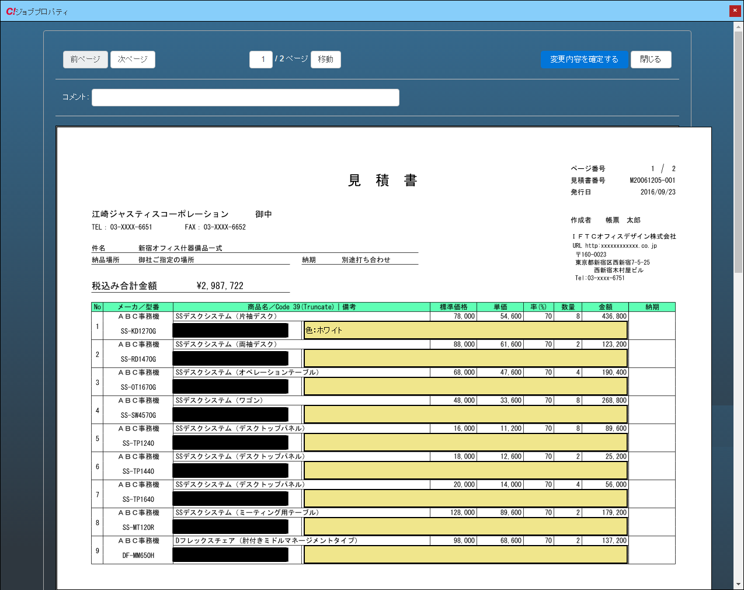
Task: Click the 数量 column header
Action: (568, 307)
